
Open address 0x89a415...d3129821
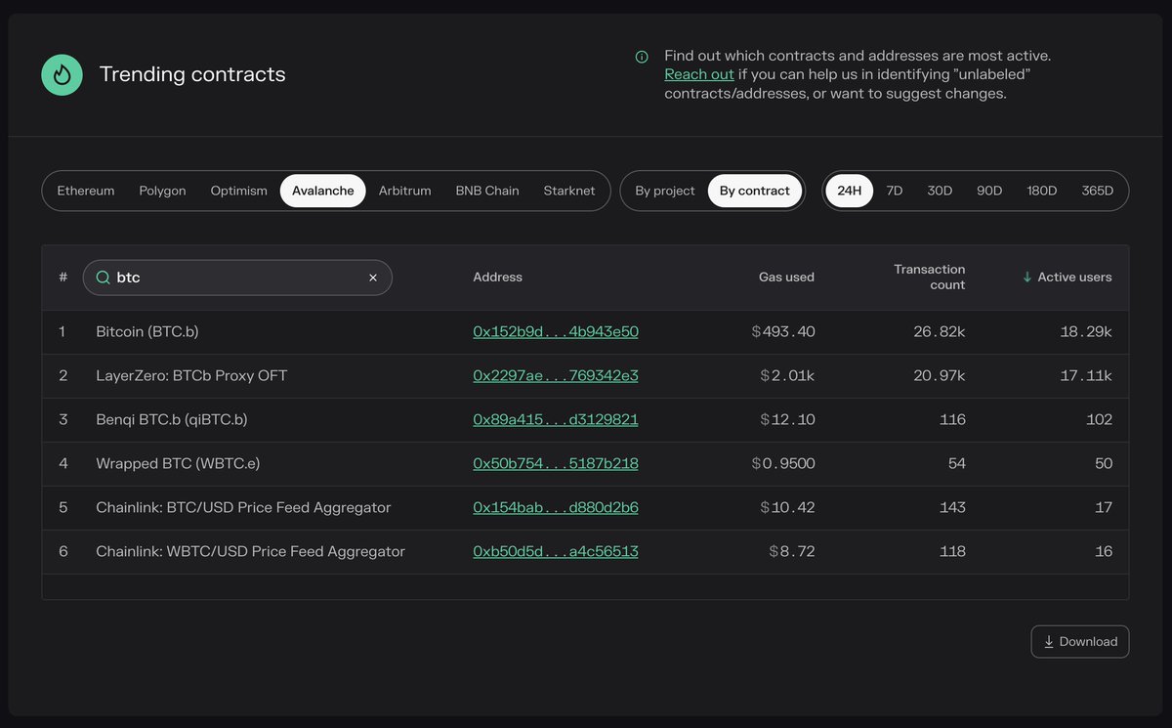(556, 419)
